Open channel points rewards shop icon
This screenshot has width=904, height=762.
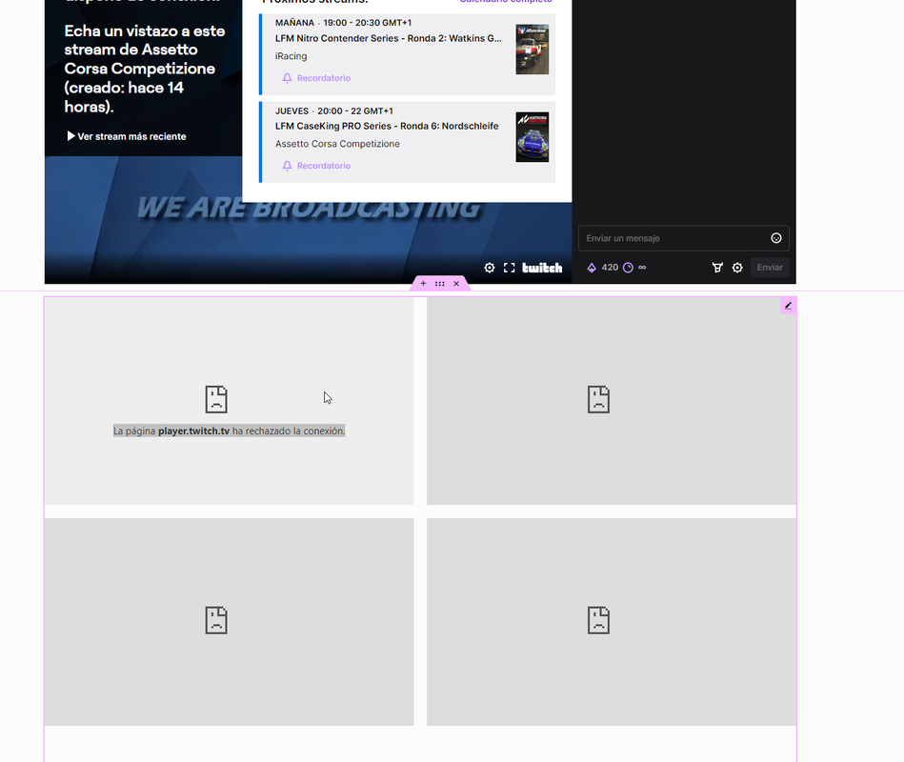point(717,268)
